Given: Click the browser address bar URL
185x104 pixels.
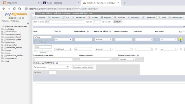Looking at the screenshot, I should click(x=63, y=9).
